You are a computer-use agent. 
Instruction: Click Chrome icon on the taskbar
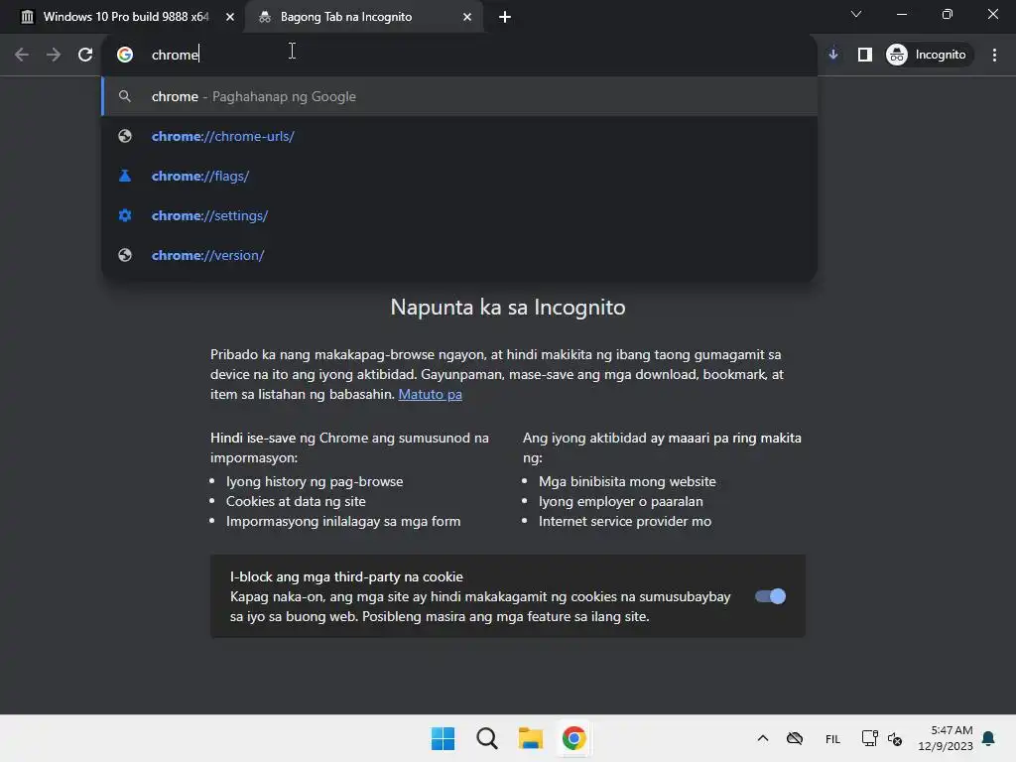(573, 738)
